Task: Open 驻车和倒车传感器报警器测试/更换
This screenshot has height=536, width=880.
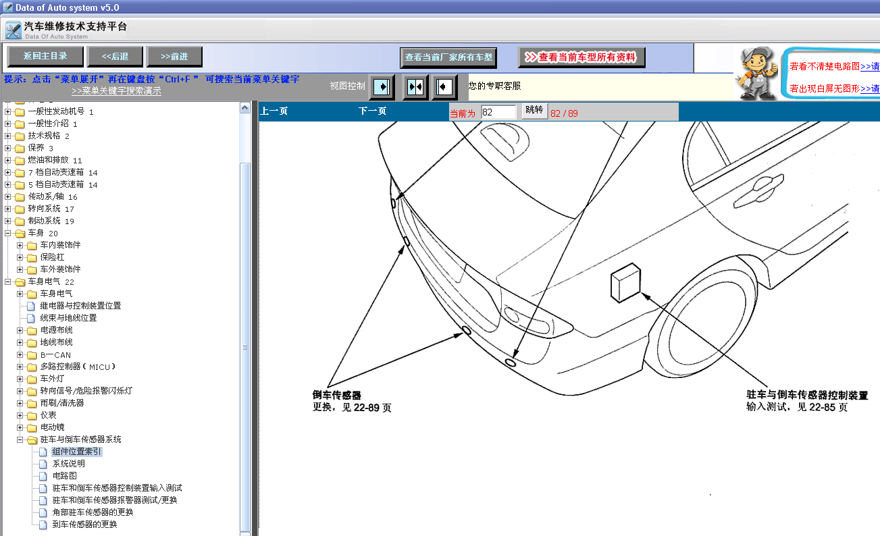Action: tap(115, 500)
